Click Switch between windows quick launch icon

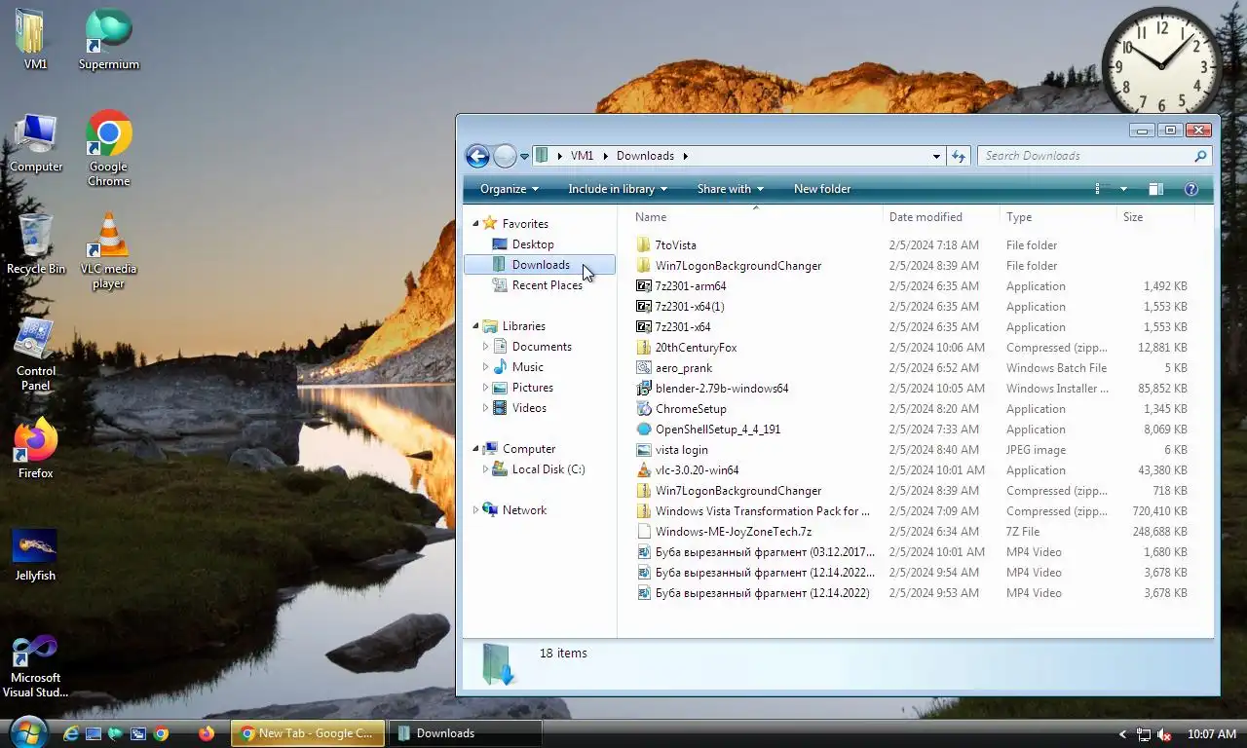coord(138,733)
